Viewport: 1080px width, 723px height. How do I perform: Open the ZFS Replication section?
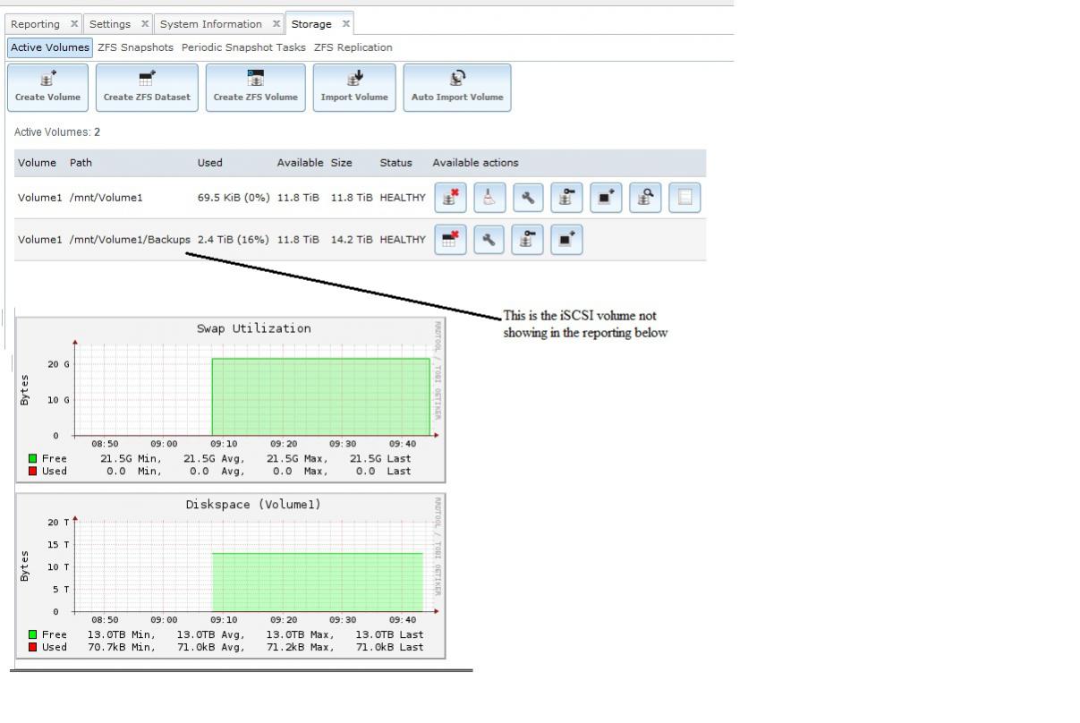click(x=353, y=47)
